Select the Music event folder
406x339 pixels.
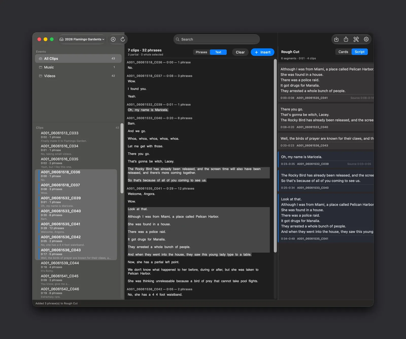point(78,67)
